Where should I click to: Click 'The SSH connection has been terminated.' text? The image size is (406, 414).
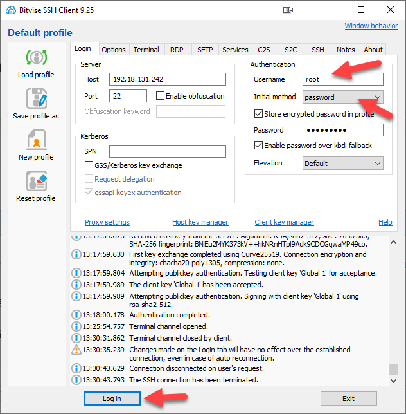coord(193,380)
